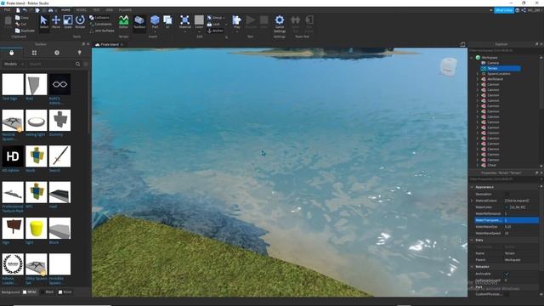Select White background option

click(x=30, y=292)
